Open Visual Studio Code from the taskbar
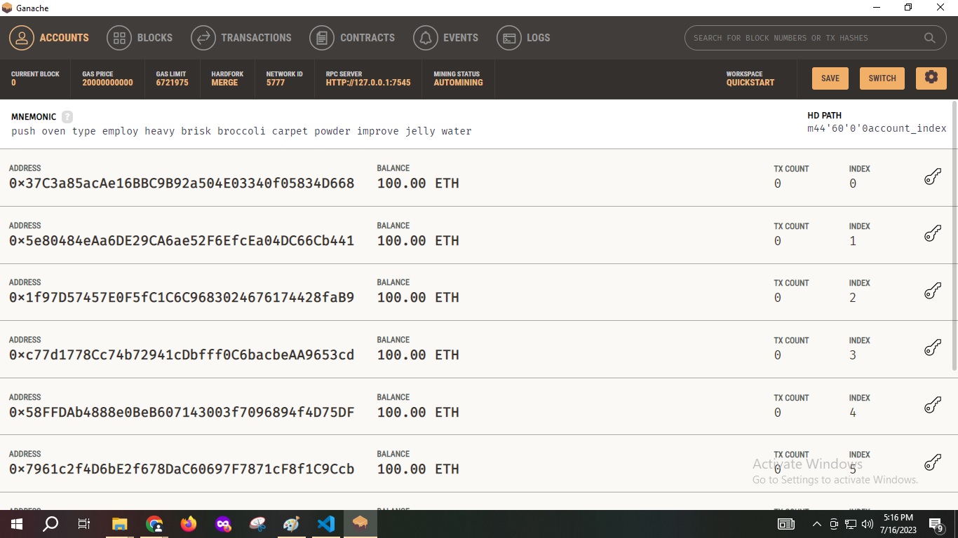Viewport: 958px width, 538px height. click(325, 523)
